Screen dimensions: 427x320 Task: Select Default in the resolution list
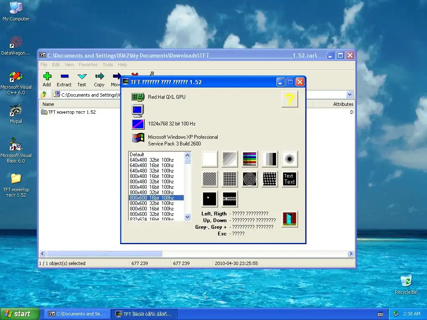pos(156,154)
